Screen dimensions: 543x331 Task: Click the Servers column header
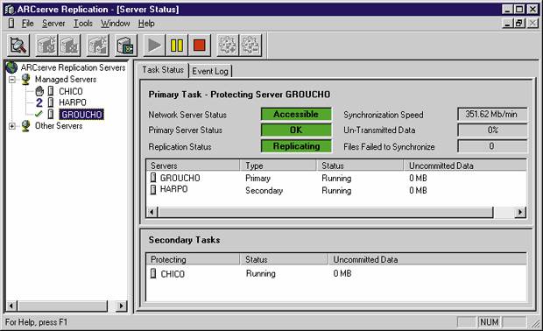pos(194,165)
